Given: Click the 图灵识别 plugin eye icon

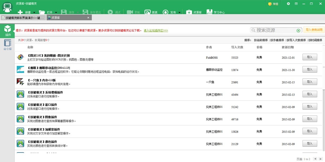Looking at the screenshot, I should [20, 57].
